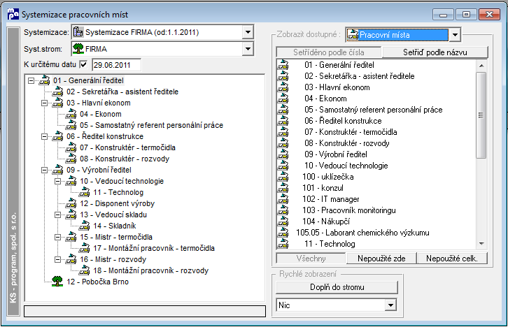The width and height of the screenshot is (508, 327).
Task: Collapse the 09 - Výrobní ředitel node
Action: point(44,170)
